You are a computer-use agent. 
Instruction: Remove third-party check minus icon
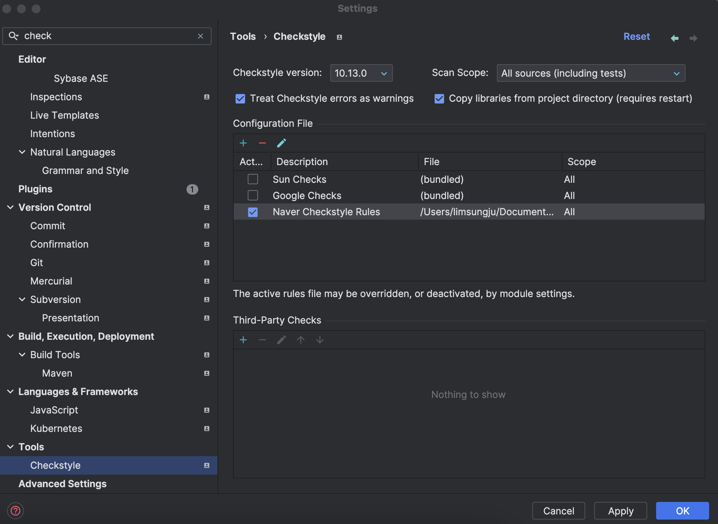pyautogui.click(x=262, y=340)
